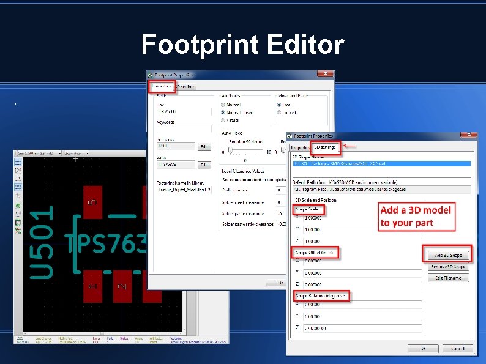Click Footprint Name in Library field
Screen dimensions: 486x364
click(184, 190)
